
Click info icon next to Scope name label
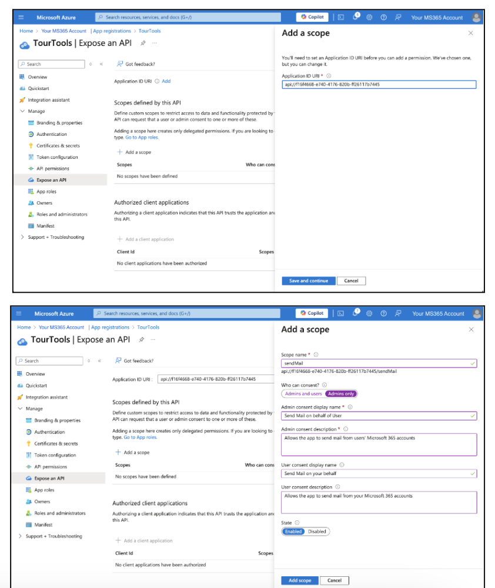point(316,355)
